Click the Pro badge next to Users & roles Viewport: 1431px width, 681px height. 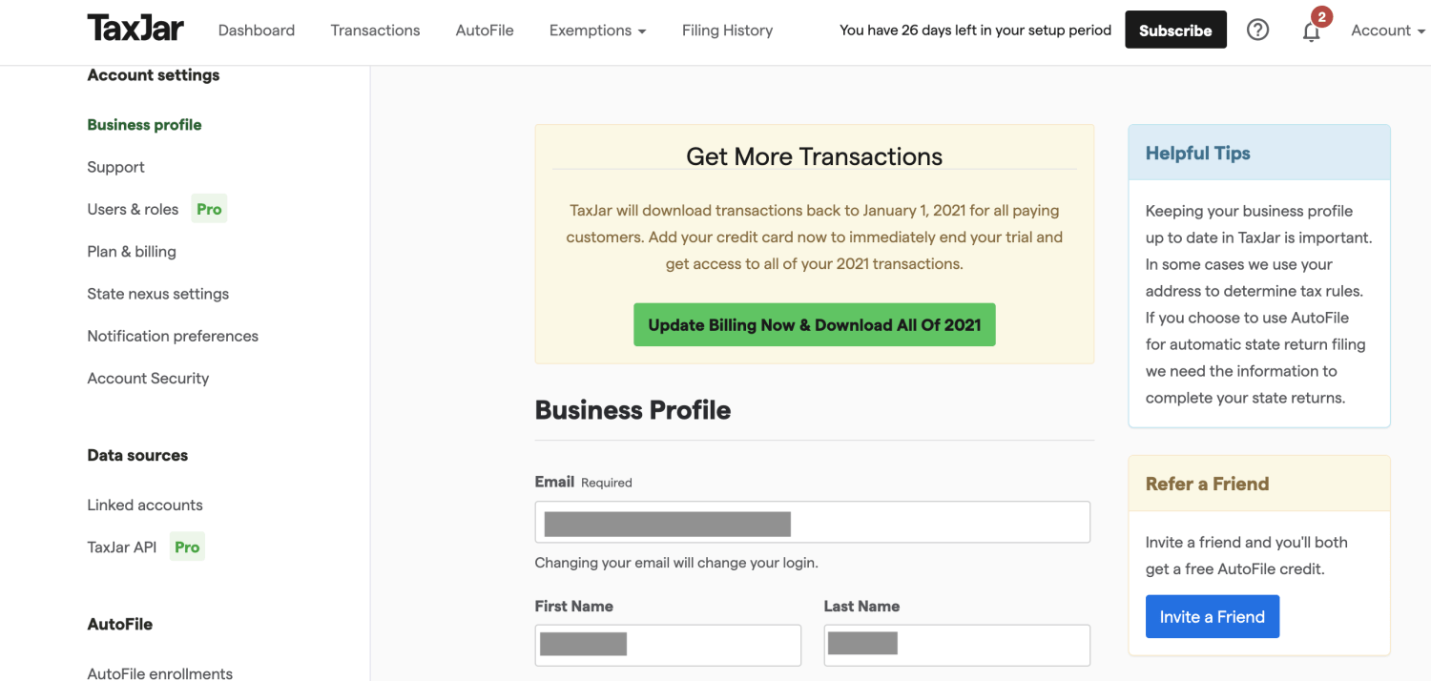coord(208,209)
